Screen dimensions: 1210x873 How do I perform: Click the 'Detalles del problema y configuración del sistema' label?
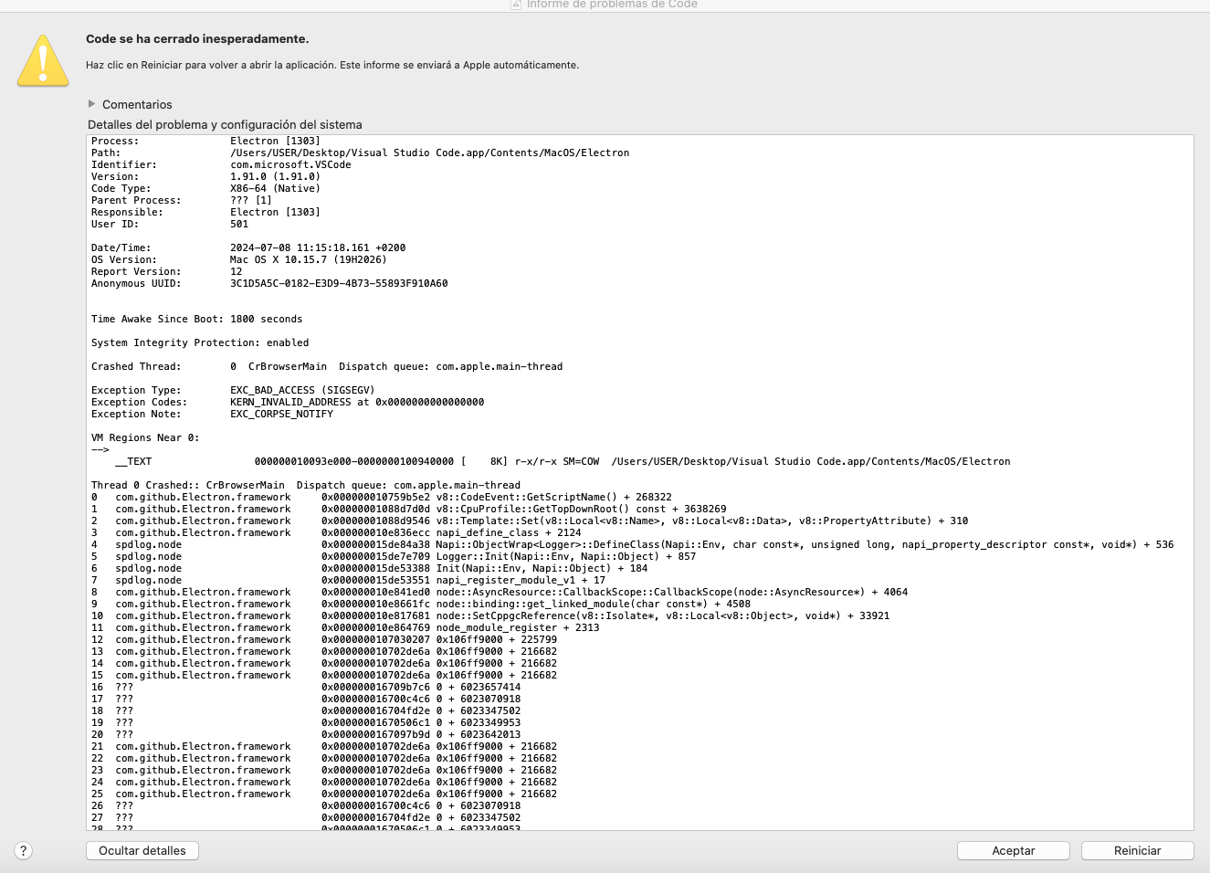click(x=225, y=124)
